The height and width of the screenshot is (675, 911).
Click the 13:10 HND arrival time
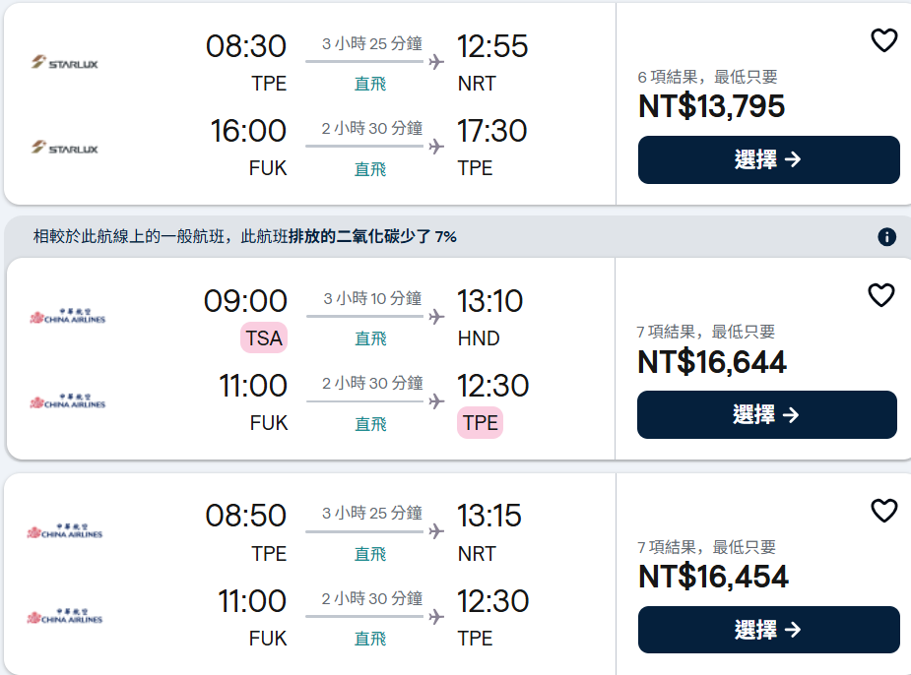point(489,301)
